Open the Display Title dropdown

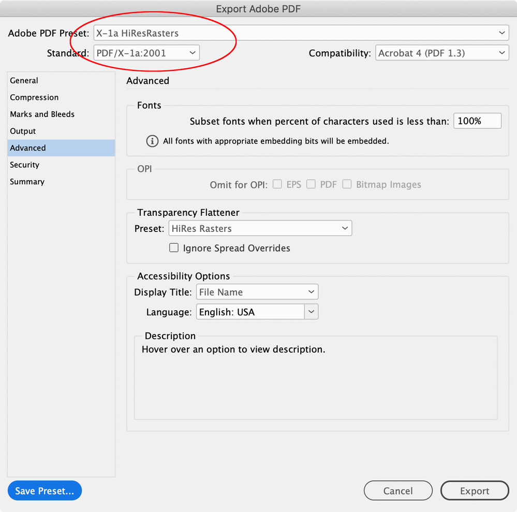257,292
